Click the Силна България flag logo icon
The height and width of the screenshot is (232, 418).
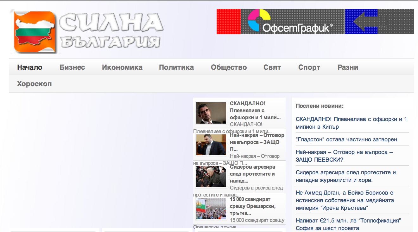pyautogui.click(x=35, y=32)
